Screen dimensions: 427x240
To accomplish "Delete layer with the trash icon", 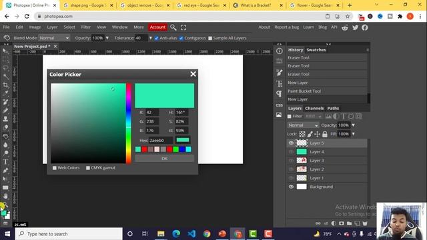I will point(365,223).
